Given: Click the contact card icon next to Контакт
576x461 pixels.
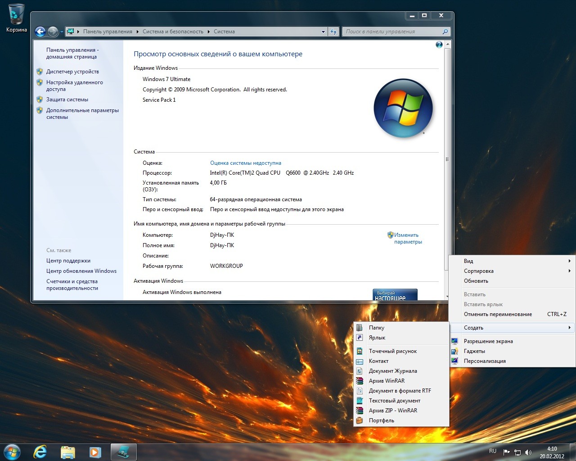Looking at the screenshot, I should [360, 361].
